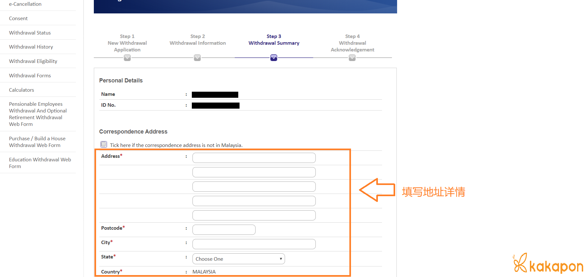This screenshot has height=277, width=587.
Task: Open Pensionable Employees Withdrawal Web Form
Action: coord(38,114)
